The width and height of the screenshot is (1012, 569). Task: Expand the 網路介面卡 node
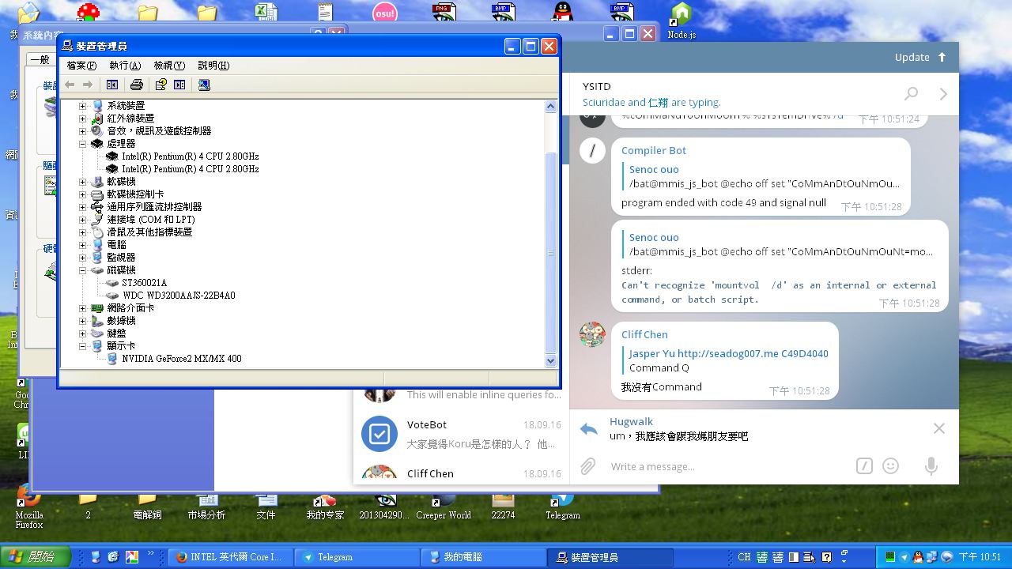click(x=83, y=308)
